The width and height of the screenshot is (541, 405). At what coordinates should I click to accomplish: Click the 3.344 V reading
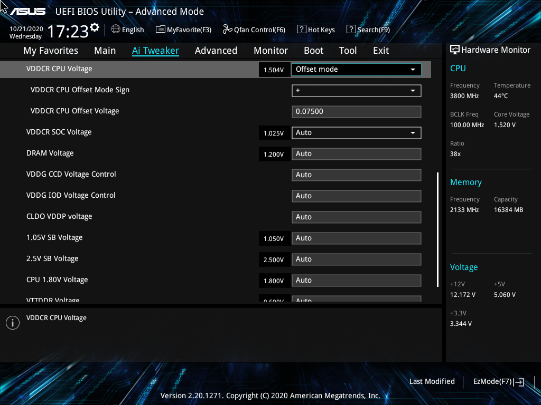coord(461,324)
